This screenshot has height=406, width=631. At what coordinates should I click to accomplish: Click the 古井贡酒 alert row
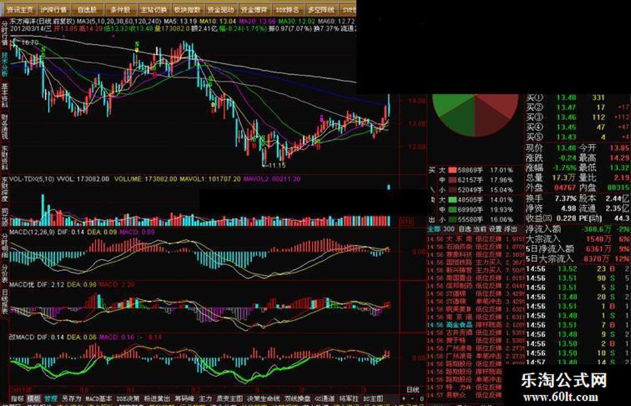pyautogui.click(x=476, y=333)
